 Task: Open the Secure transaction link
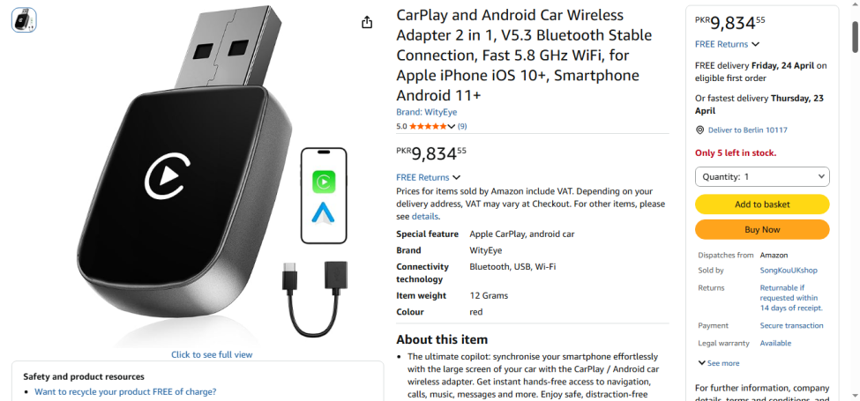[791, 325]
